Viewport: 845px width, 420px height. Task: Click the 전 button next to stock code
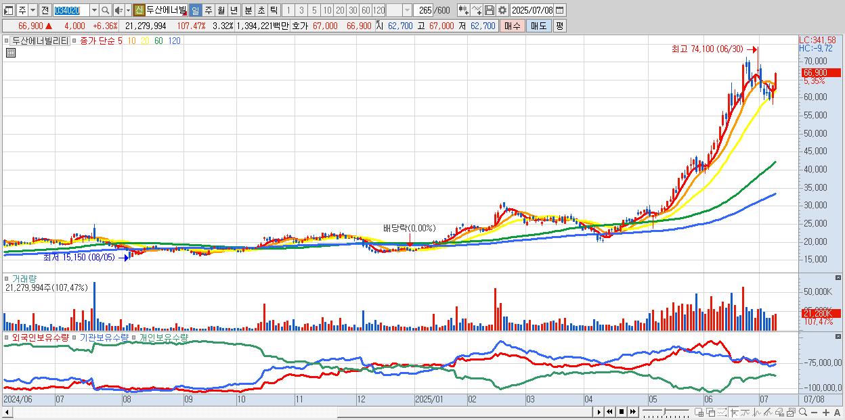pos(45,10)
